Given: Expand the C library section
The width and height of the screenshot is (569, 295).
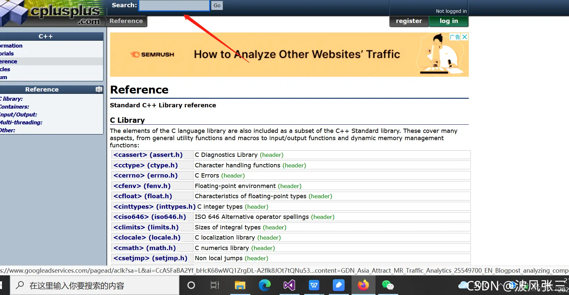Looking at the screenshot, I should pos(11,99).
